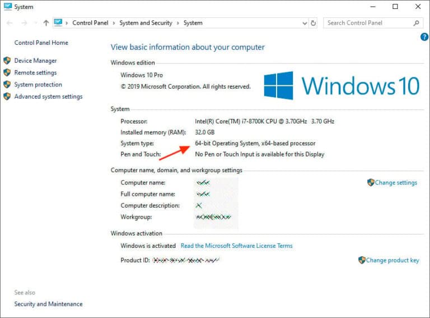Navigate to Control Panel breadcrumb

pyautogui.click(x=91, y=23)
